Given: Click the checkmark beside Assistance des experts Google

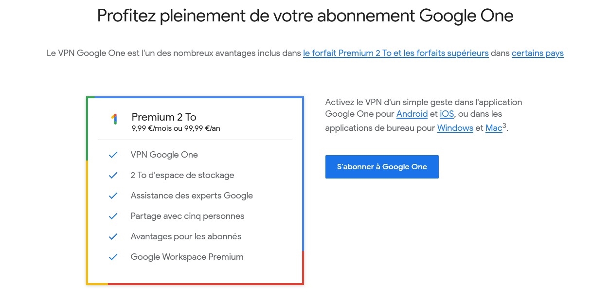Looking at the screenshot, I should click(x=113, y=196).
